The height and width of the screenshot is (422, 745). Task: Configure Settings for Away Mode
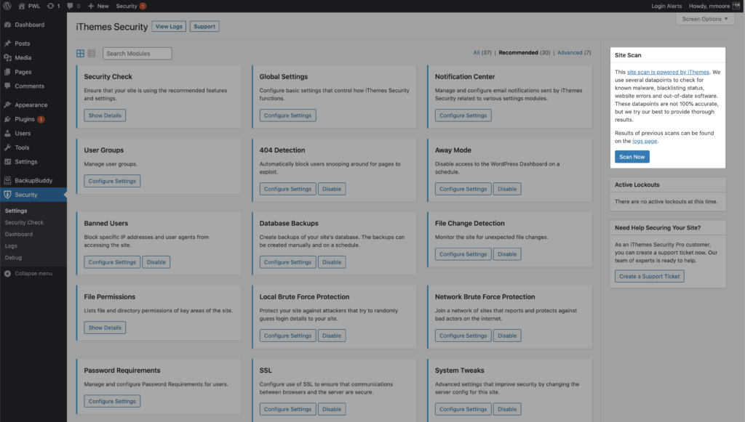(x=463, y=189)
